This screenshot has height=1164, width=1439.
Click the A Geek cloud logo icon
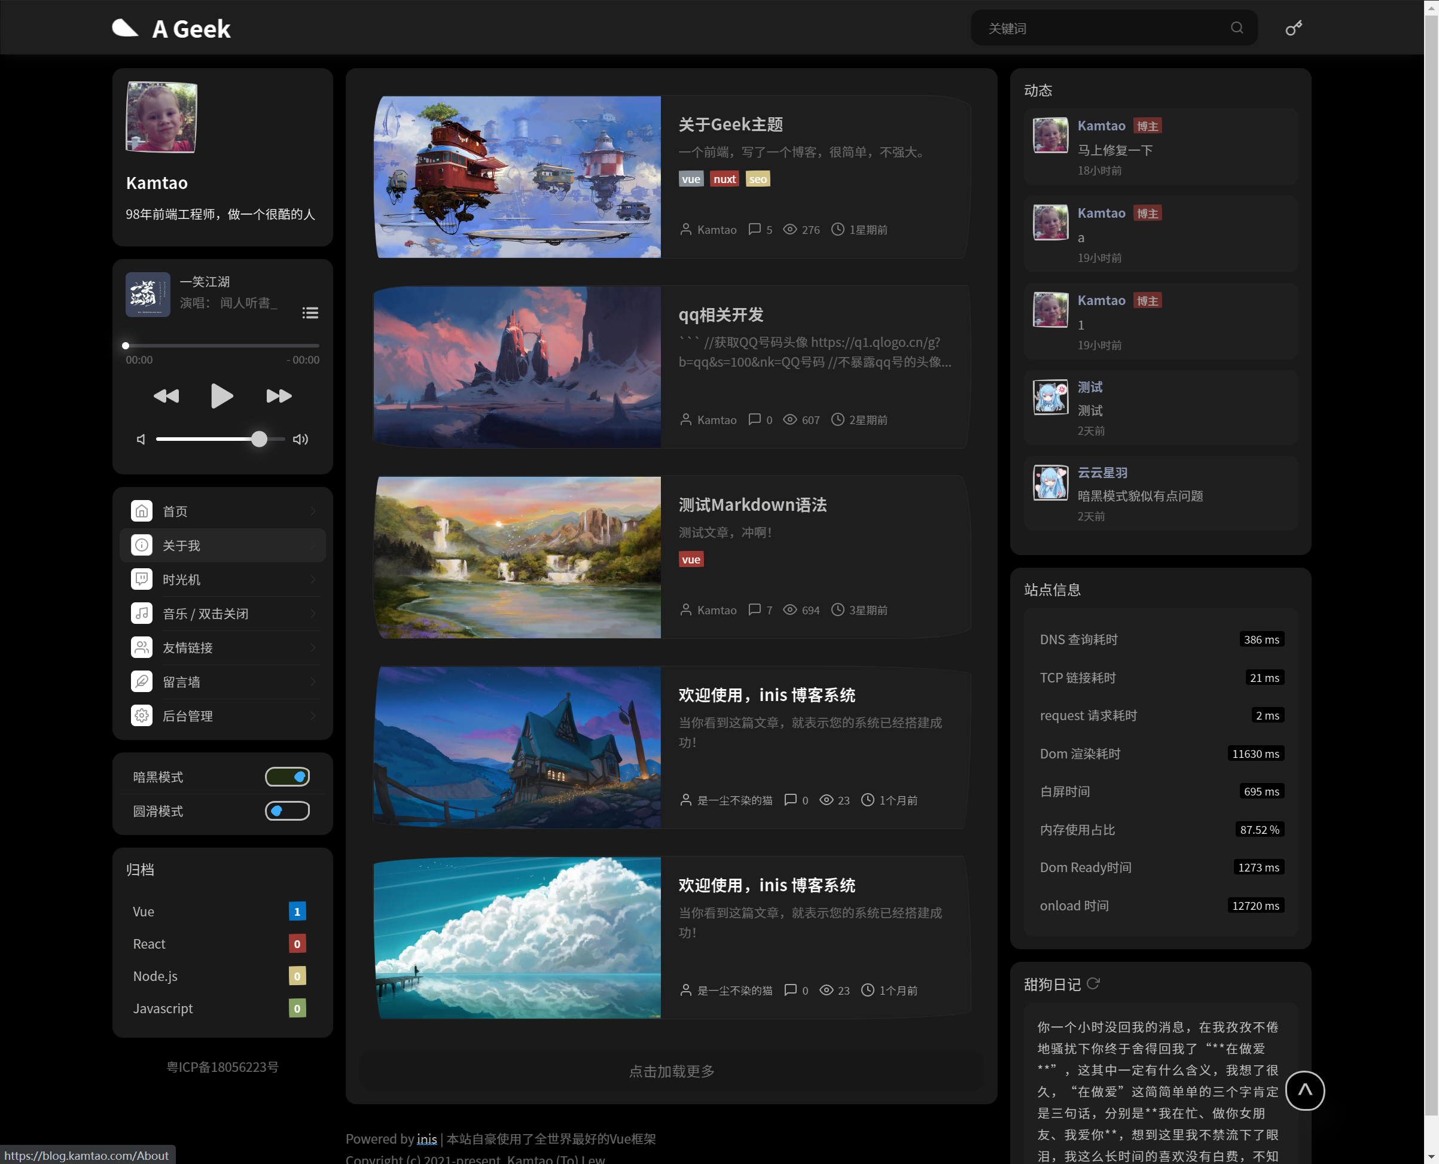[x=125, y=28]
